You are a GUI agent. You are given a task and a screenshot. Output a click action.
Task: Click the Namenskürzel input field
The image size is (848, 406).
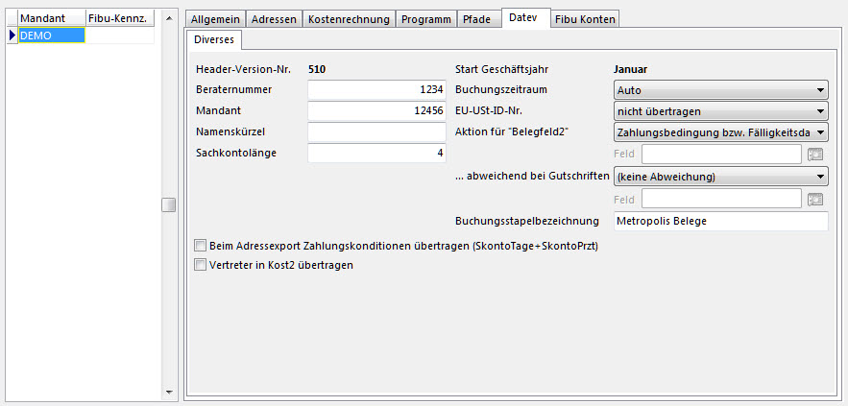(x=376, y=131)
